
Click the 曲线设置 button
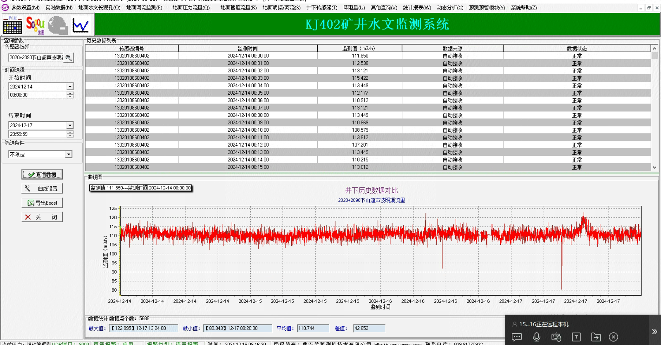click(x=42, y=189)
